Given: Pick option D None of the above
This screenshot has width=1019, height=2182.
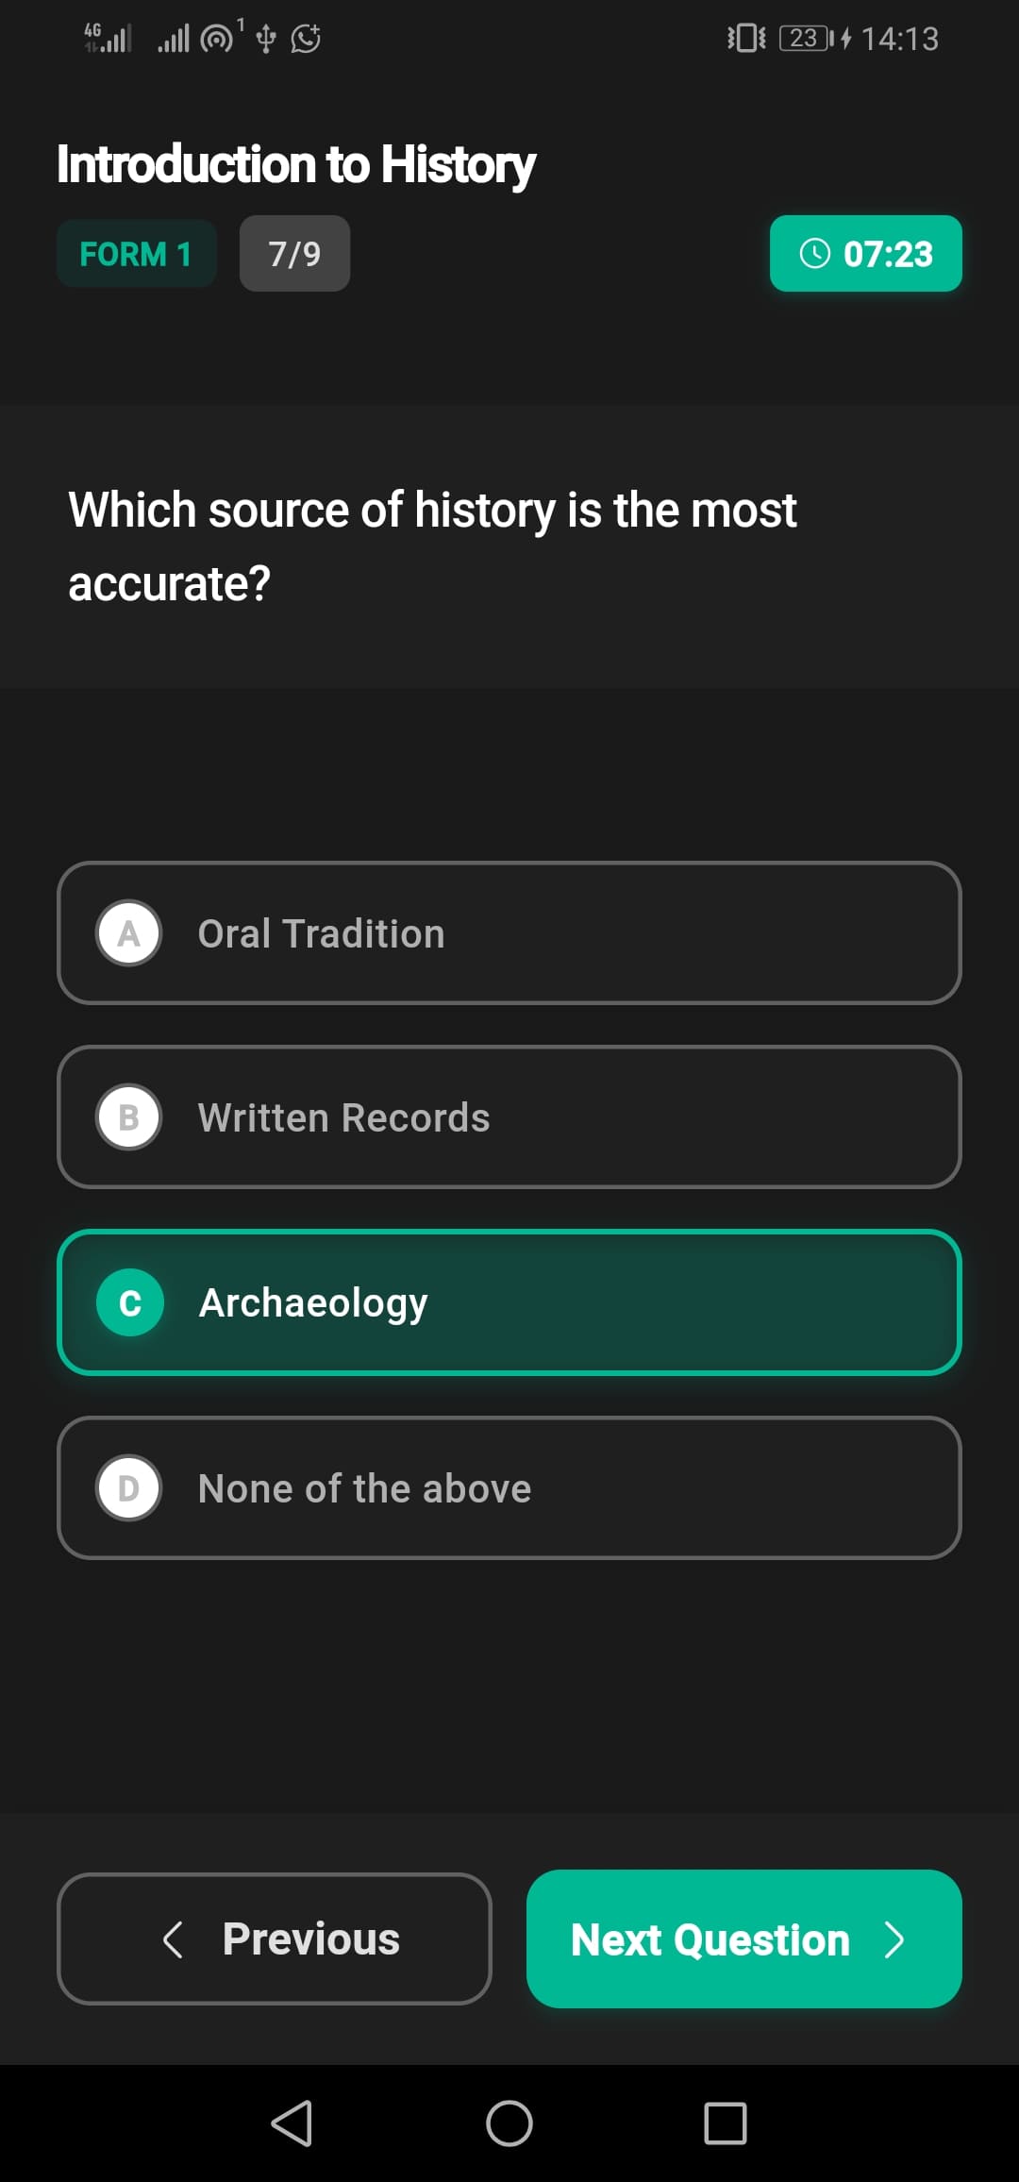Looking at the screenshot, I should (x=509, y=1487).
